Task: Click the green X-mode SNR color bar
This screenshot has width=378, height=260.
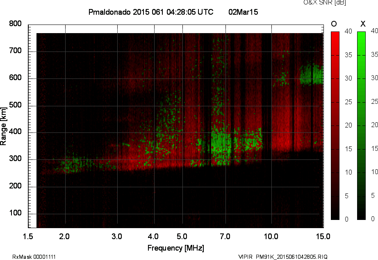Action: [x=361, y=126]
